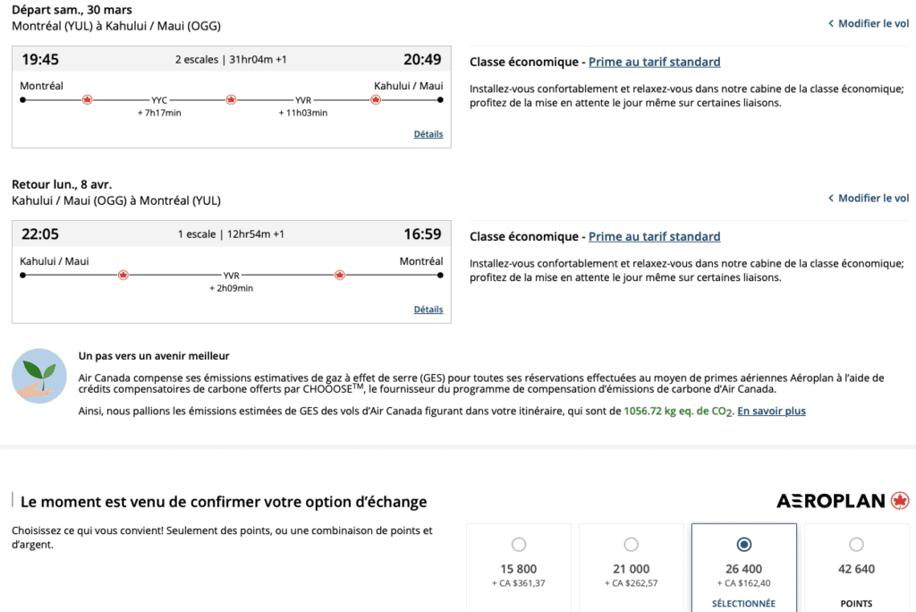Click Modifier le vol for return flight

tap(868, 198)
